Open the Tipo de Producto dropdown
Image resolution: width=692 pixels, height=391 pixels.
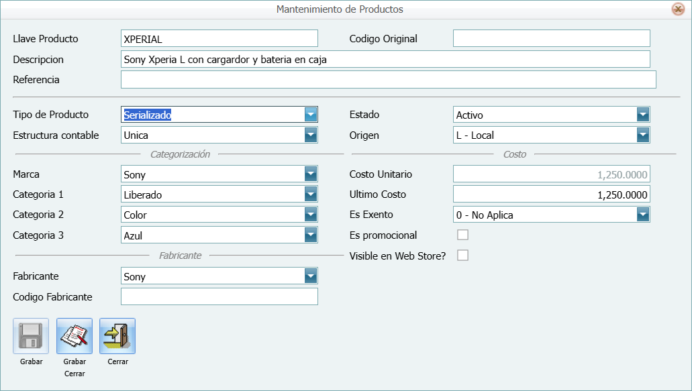coord(310,115)
